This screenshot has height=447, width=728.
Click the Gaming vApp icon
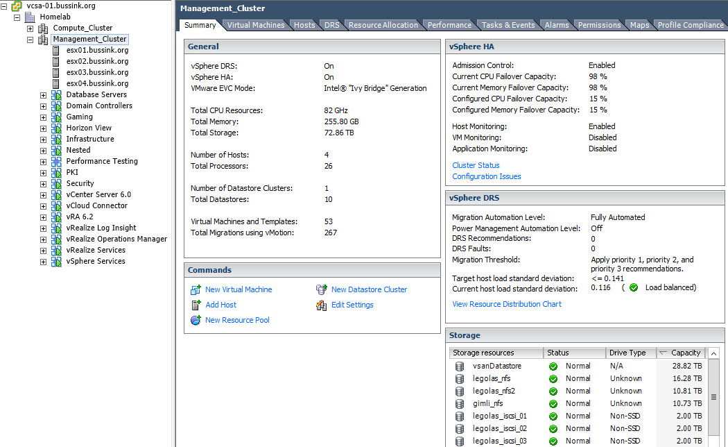click(56, 117)
